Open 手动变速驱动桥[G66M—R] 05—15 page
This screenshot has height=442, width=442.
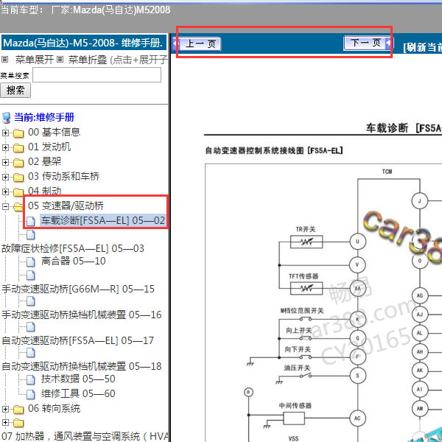(x=78, y=289)
